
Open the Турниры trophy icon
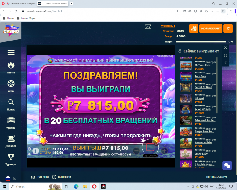click(11, 157)
